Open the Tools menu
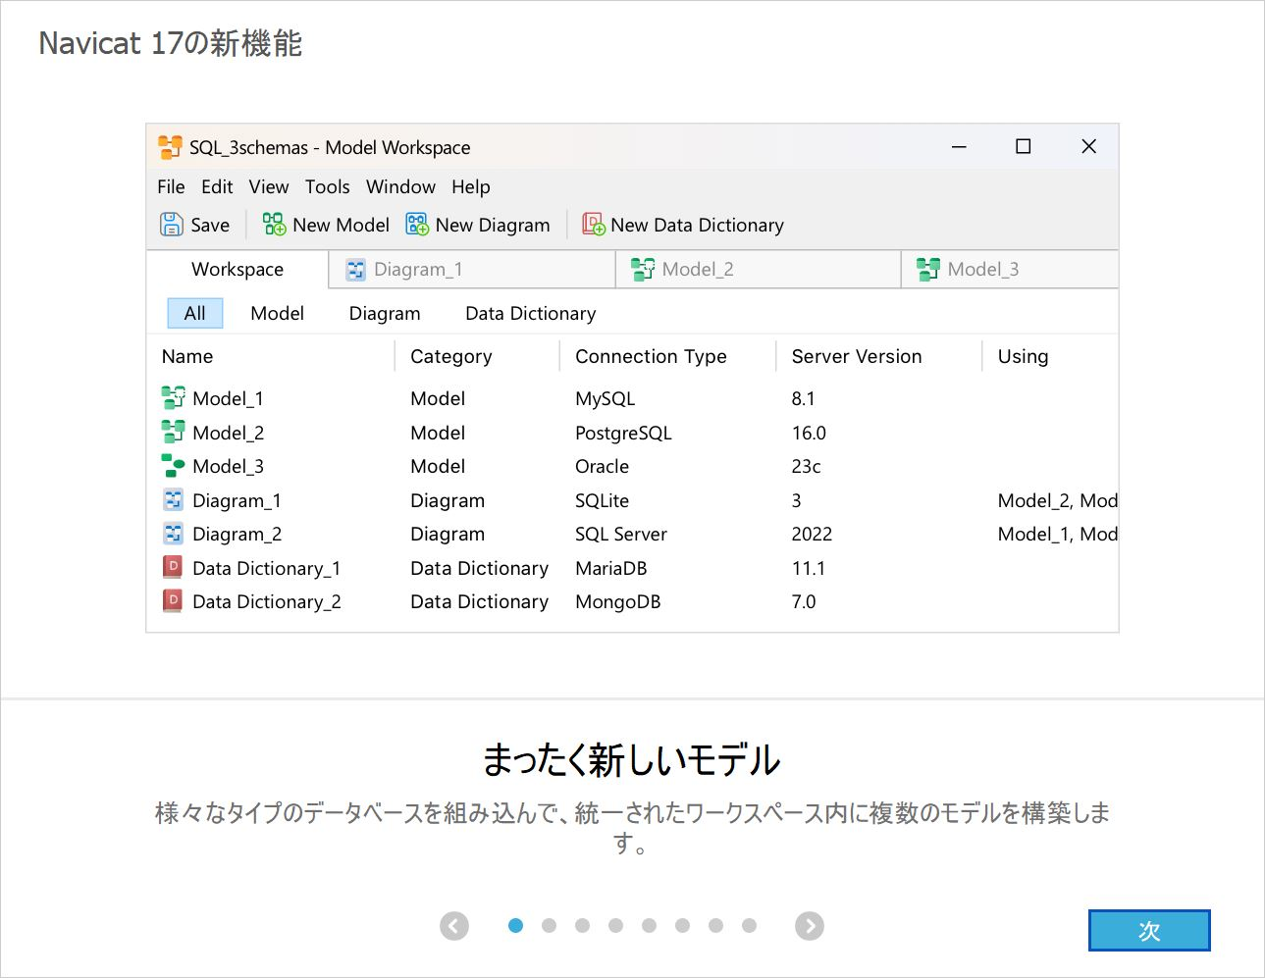This screenshot has width=1265, height=978. 327,186
